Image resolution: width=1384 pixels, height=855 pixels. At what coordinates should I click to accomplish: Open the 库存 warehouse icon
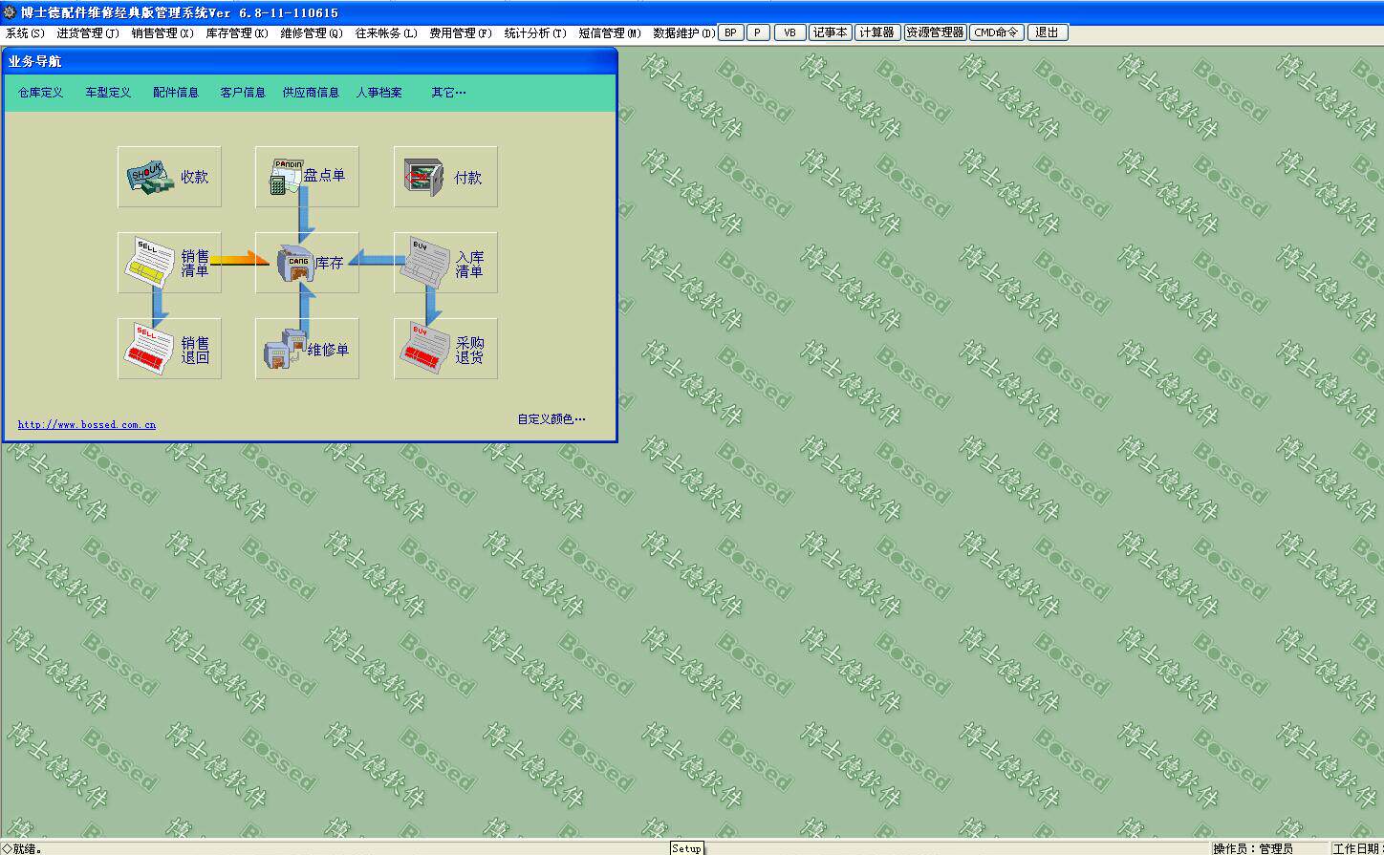click(x=307, y=263)
